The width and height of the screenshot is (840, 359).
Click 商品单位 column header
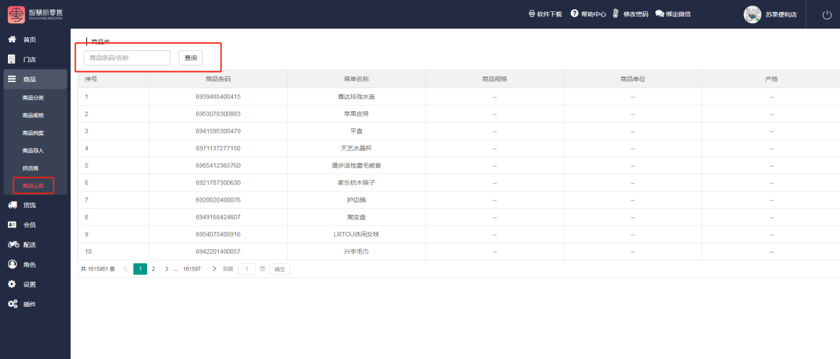click(633, 79)
